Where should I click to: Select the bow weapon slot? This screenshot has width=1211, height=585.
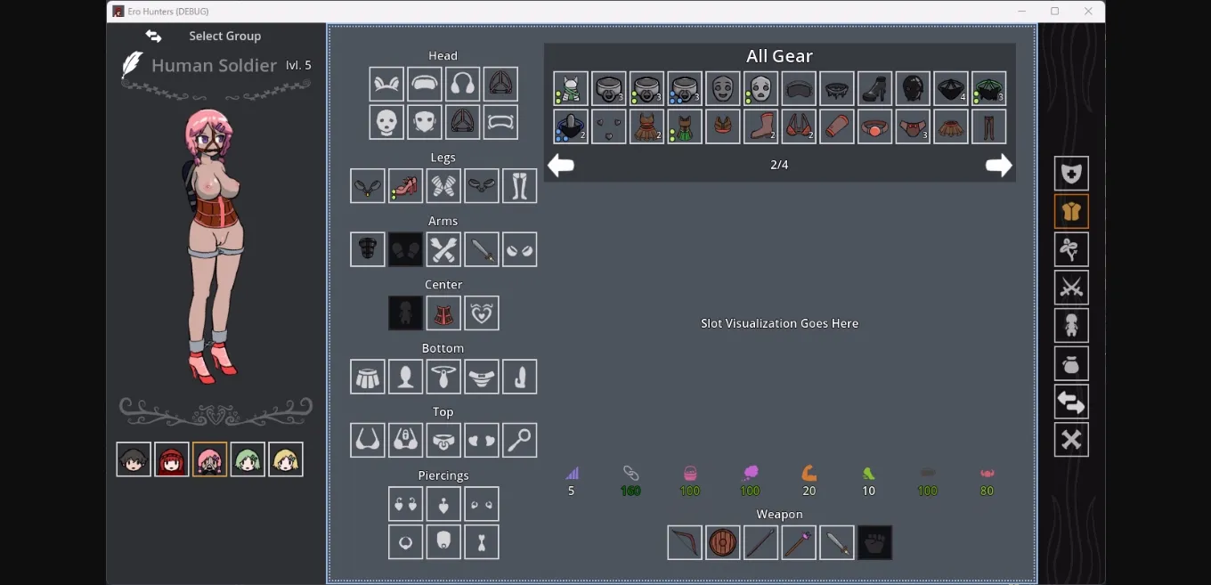tap(685, 542)
